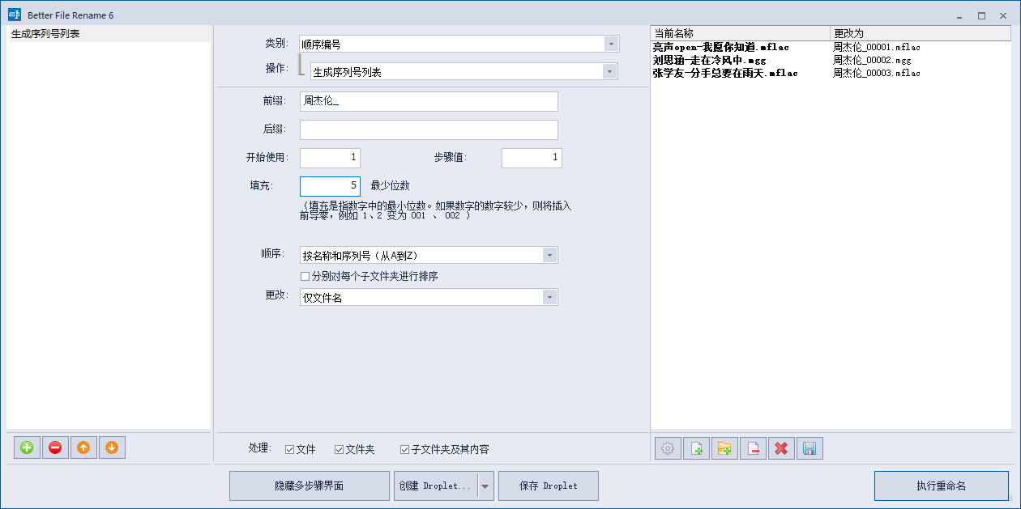The image size is (1021, 509).
Task: Save the file list with floppy icon
Action: pos(810,448)
